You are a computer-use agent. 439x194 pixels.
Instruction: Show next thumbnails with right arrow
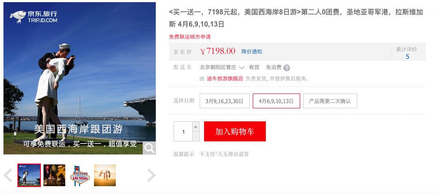[151, 176]
